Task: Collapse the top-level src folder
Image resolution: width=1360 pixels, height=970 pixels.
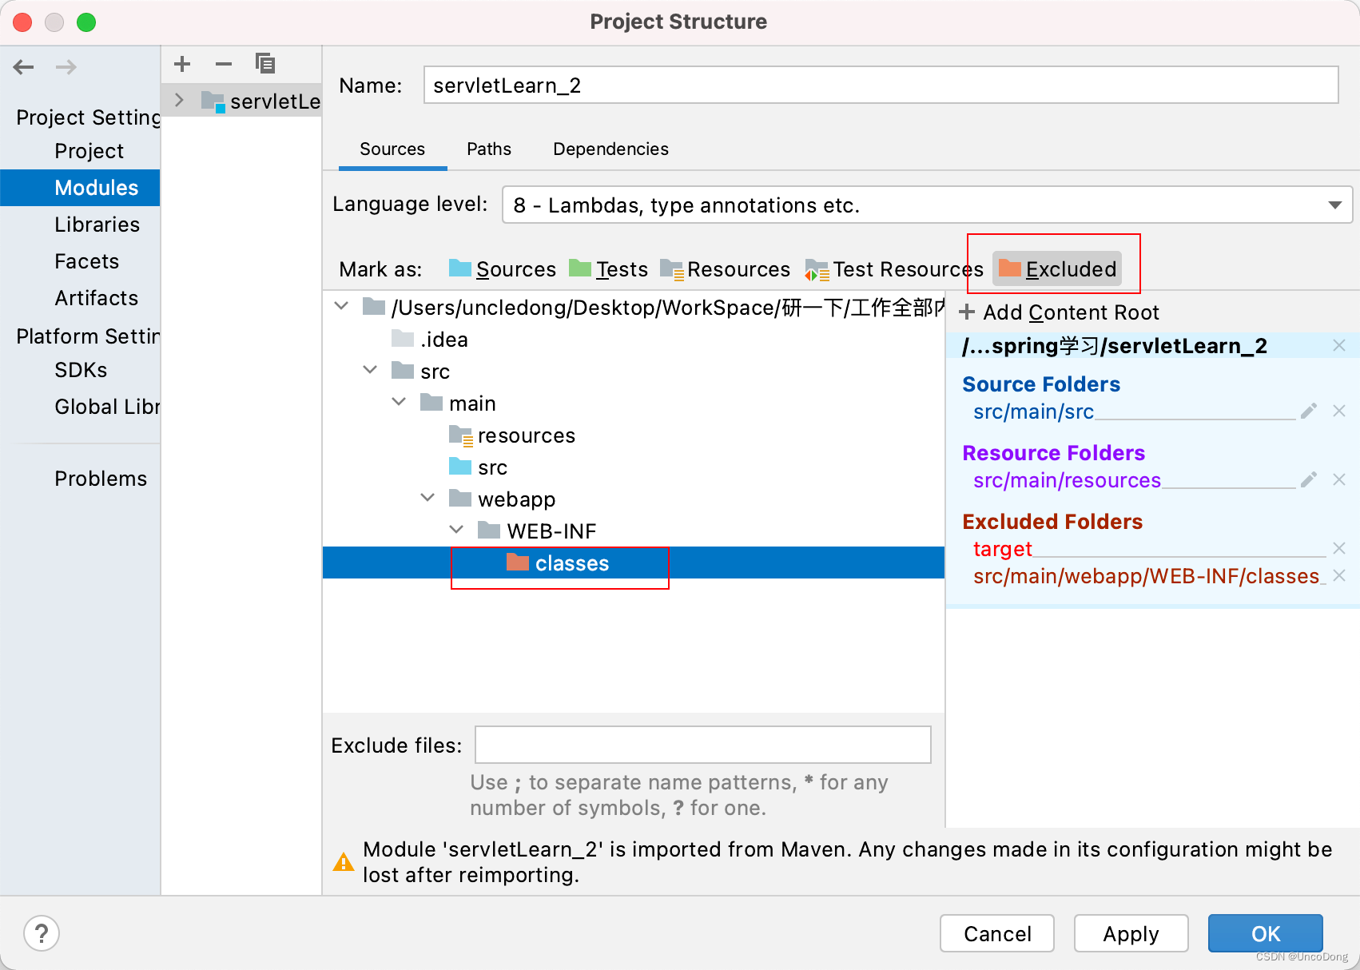Action: (370, 371)
